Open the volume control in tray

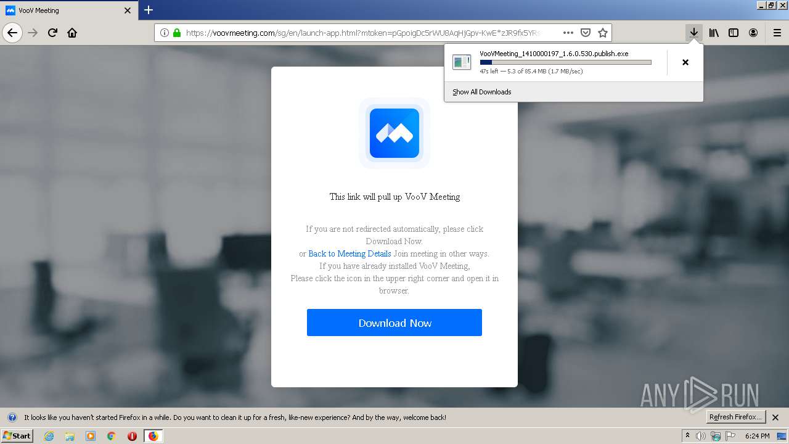tap(701, 436)
